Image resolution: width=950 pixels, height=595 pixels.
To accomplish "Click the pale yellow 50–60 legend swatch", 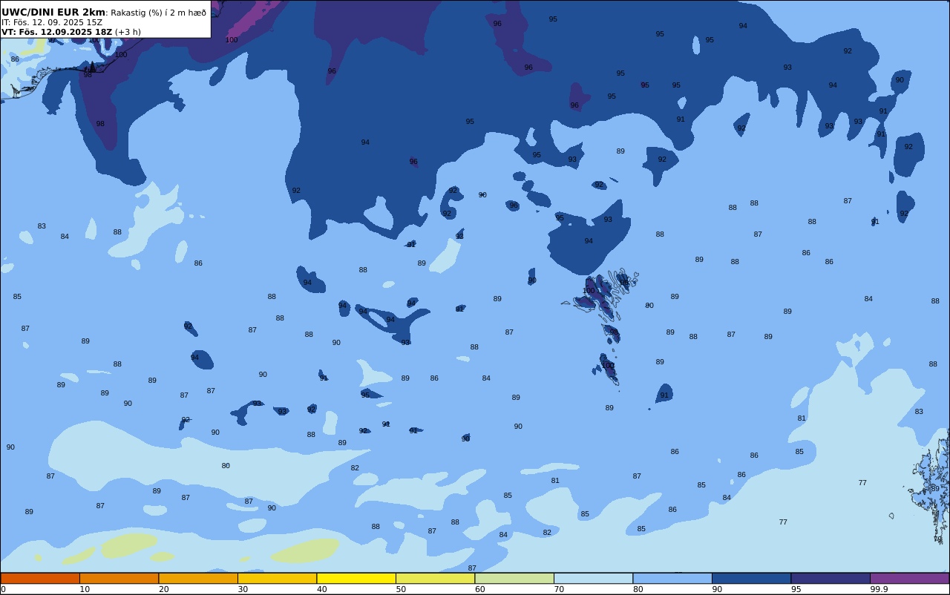I will coord(435,578).
